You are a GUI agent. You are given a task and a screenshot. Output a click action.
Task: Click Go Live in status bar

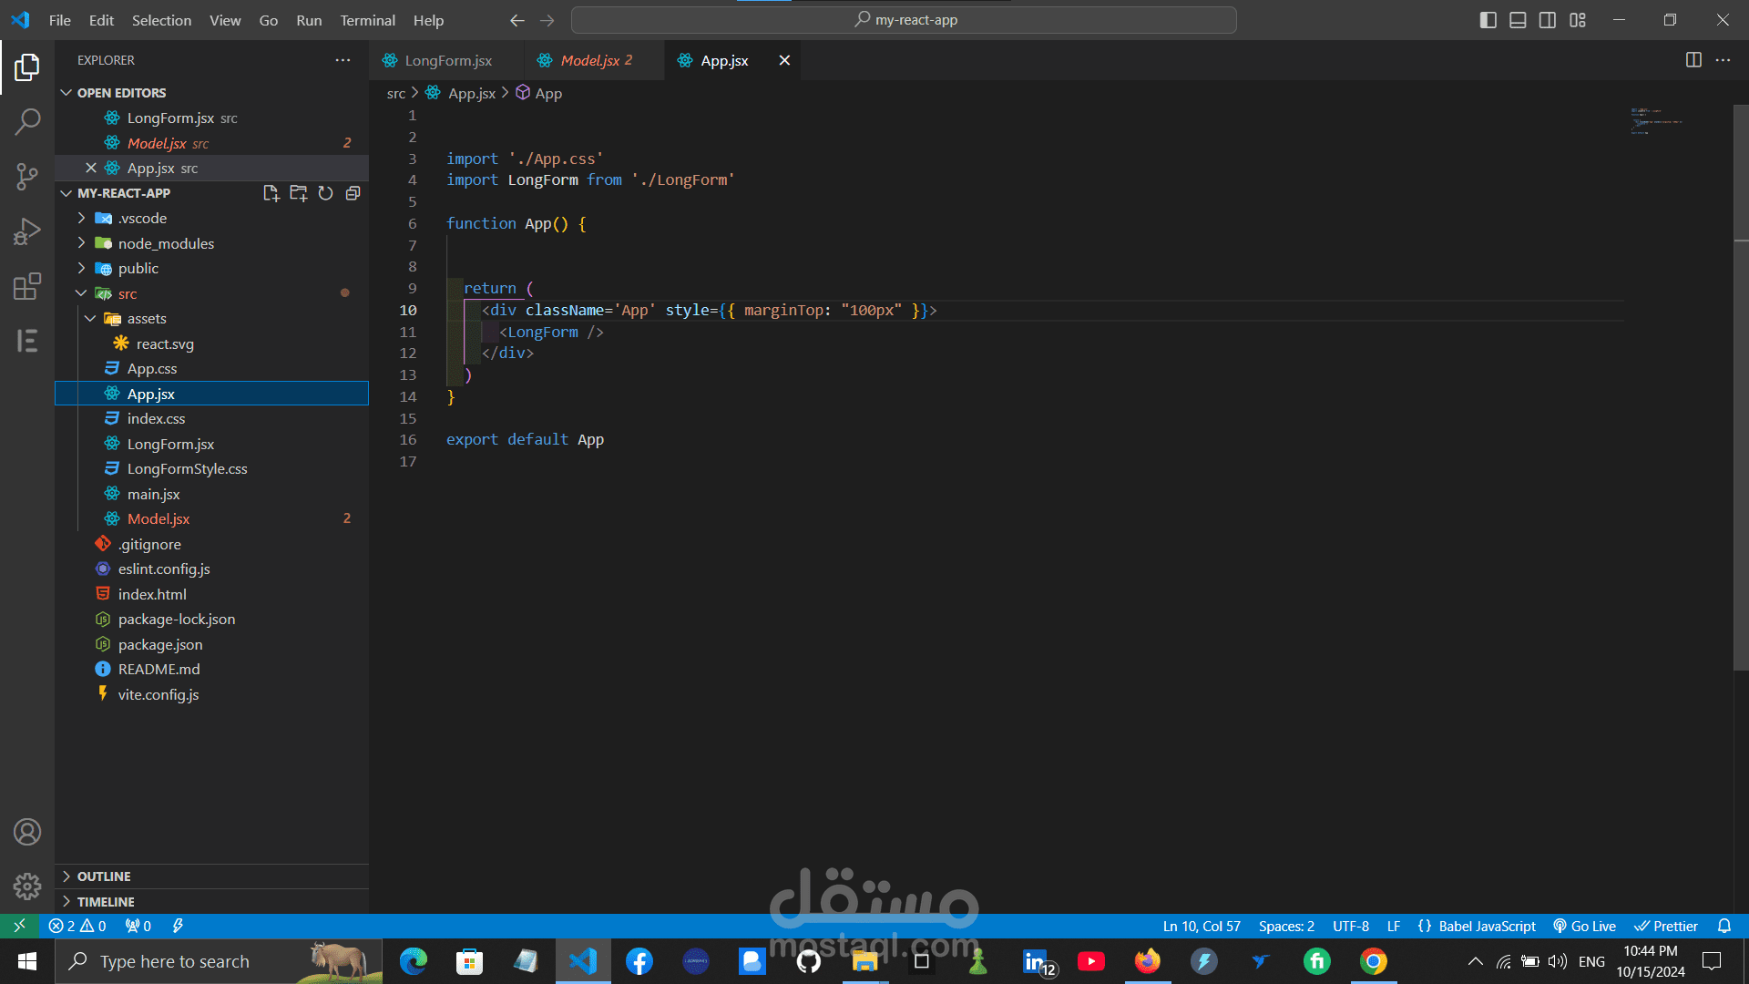1585,926
